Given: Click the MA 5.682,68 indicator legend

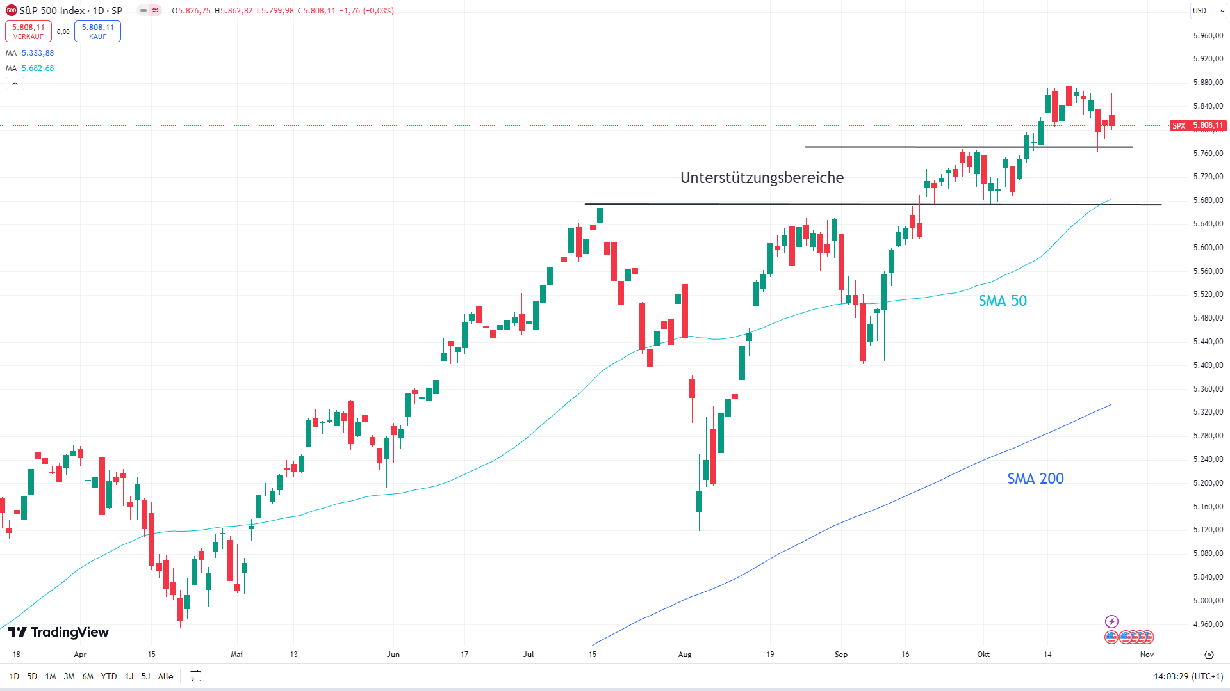Looking at the screenshot, I should [x=30, y=68].
